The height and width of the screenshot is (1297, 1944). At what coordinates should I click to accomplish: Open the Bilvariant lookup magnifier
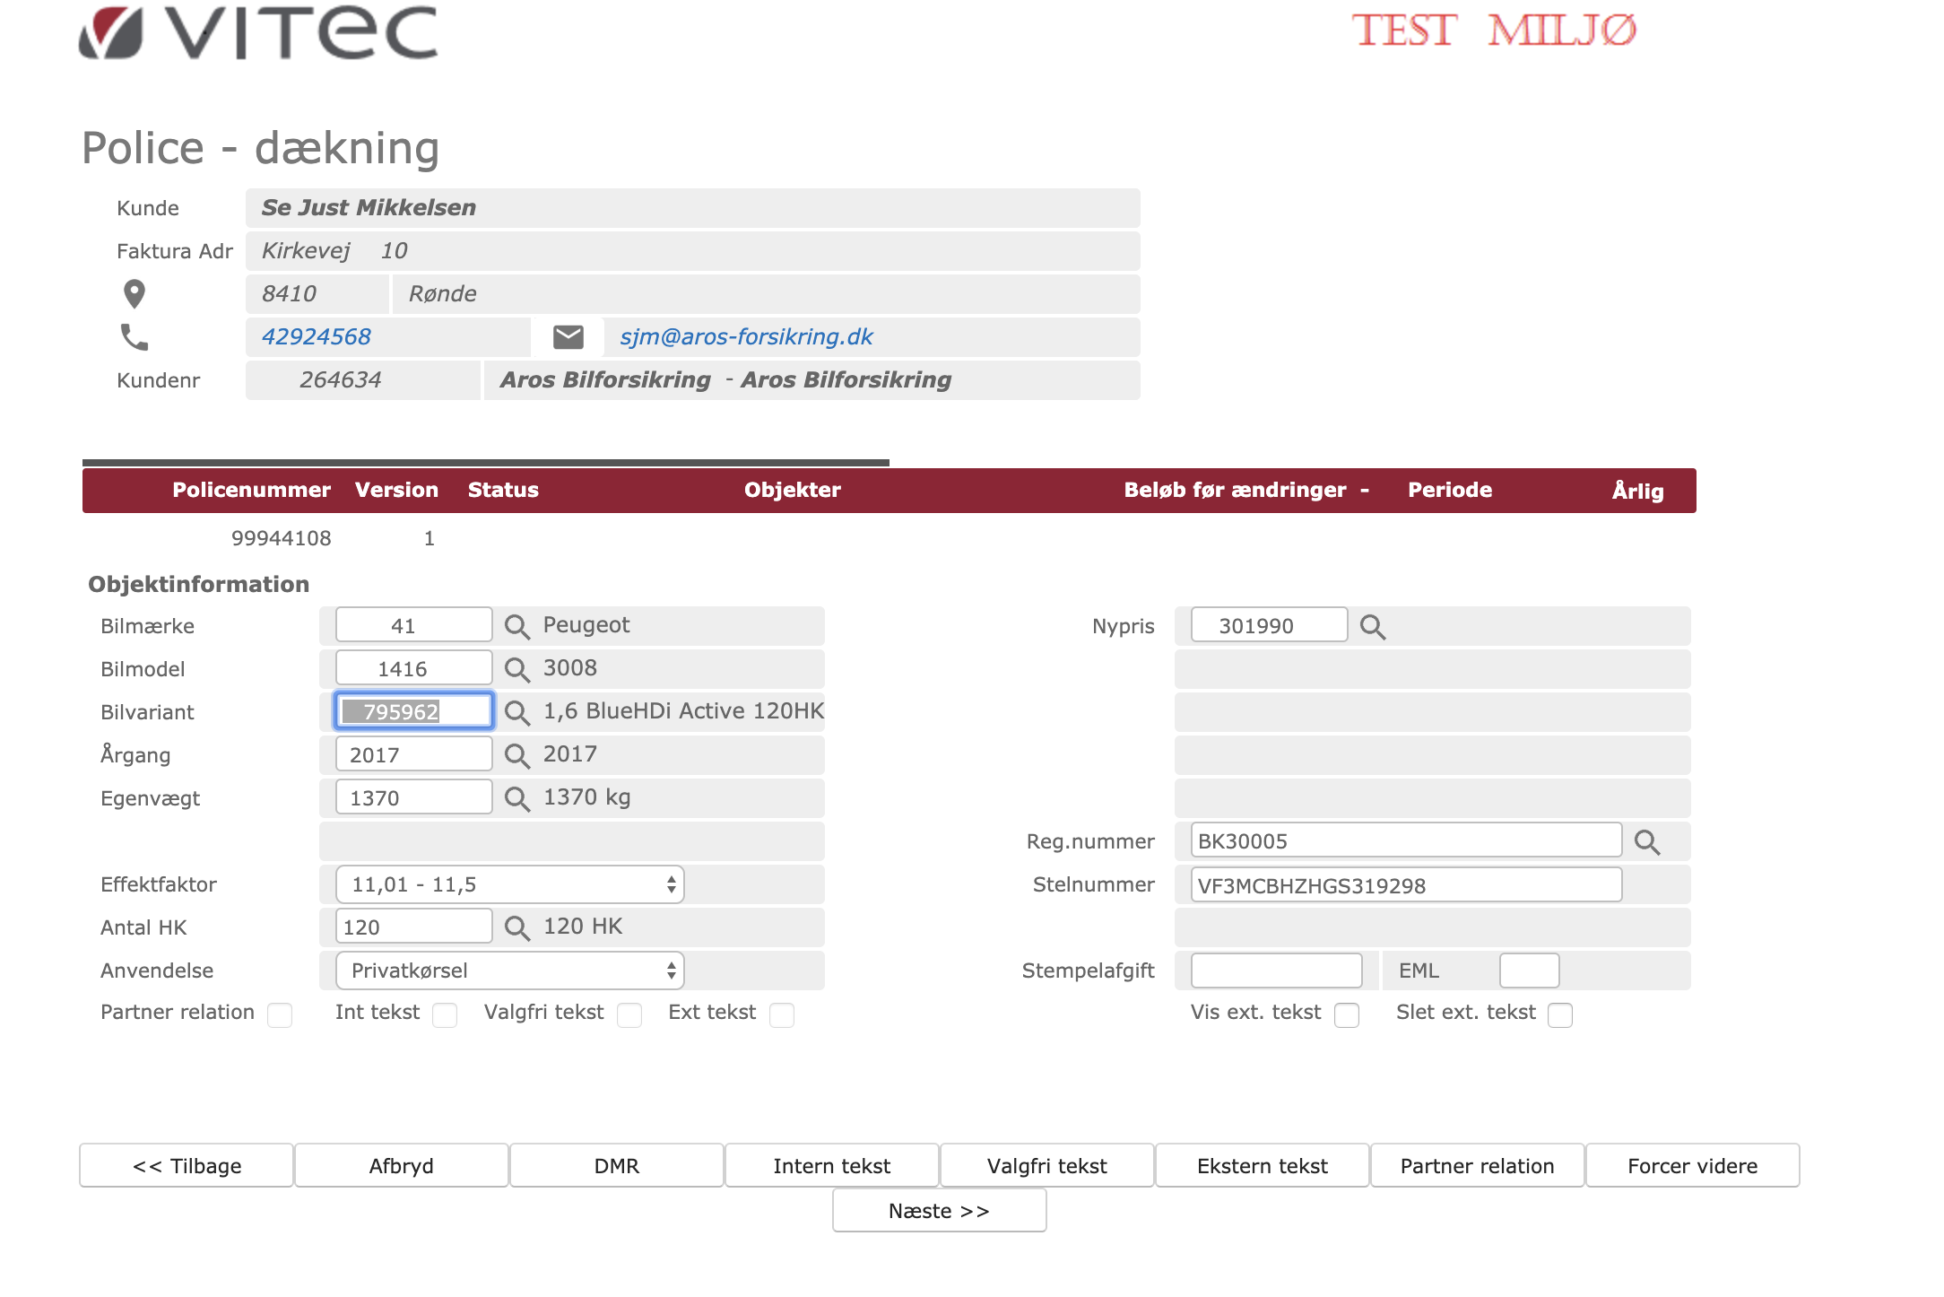pos(516,712)
